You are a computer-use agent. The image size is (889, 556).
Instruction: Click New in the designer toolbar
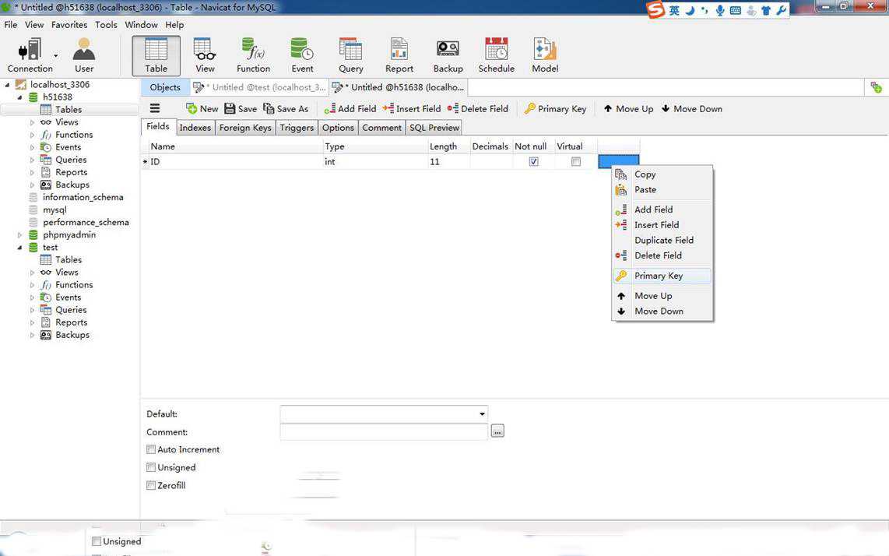click(x=202, y=108)
